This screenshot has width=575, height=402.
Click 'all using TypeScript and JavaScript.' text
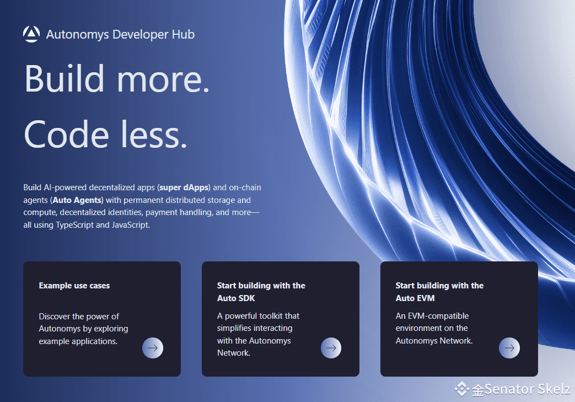87,225
